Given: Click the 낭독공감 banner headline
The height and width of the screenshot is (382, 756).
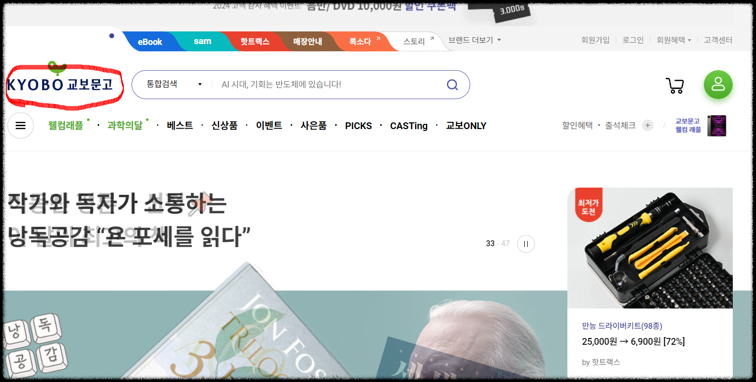Looking at the screenshot, I should click(129, 220).
